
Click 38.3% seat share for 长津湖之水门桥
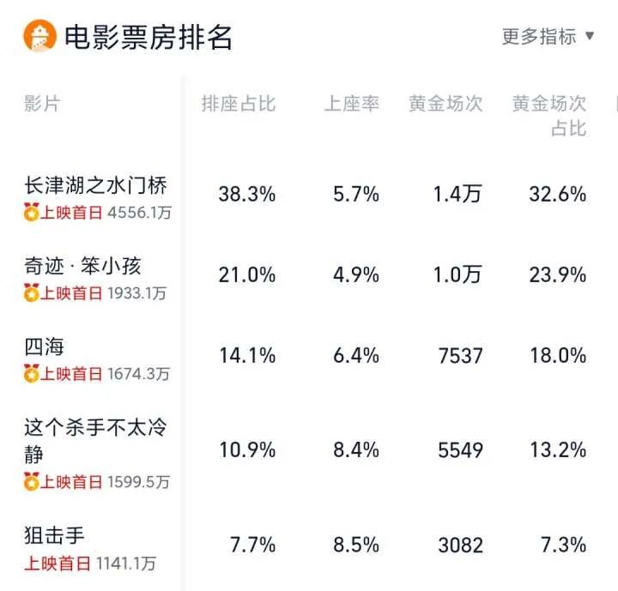(247, 194)
